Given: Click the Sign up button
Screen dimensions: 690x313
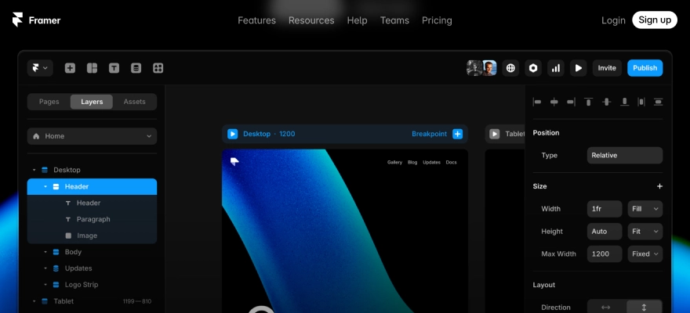Looking at the screenshot, I should [654, 20].
